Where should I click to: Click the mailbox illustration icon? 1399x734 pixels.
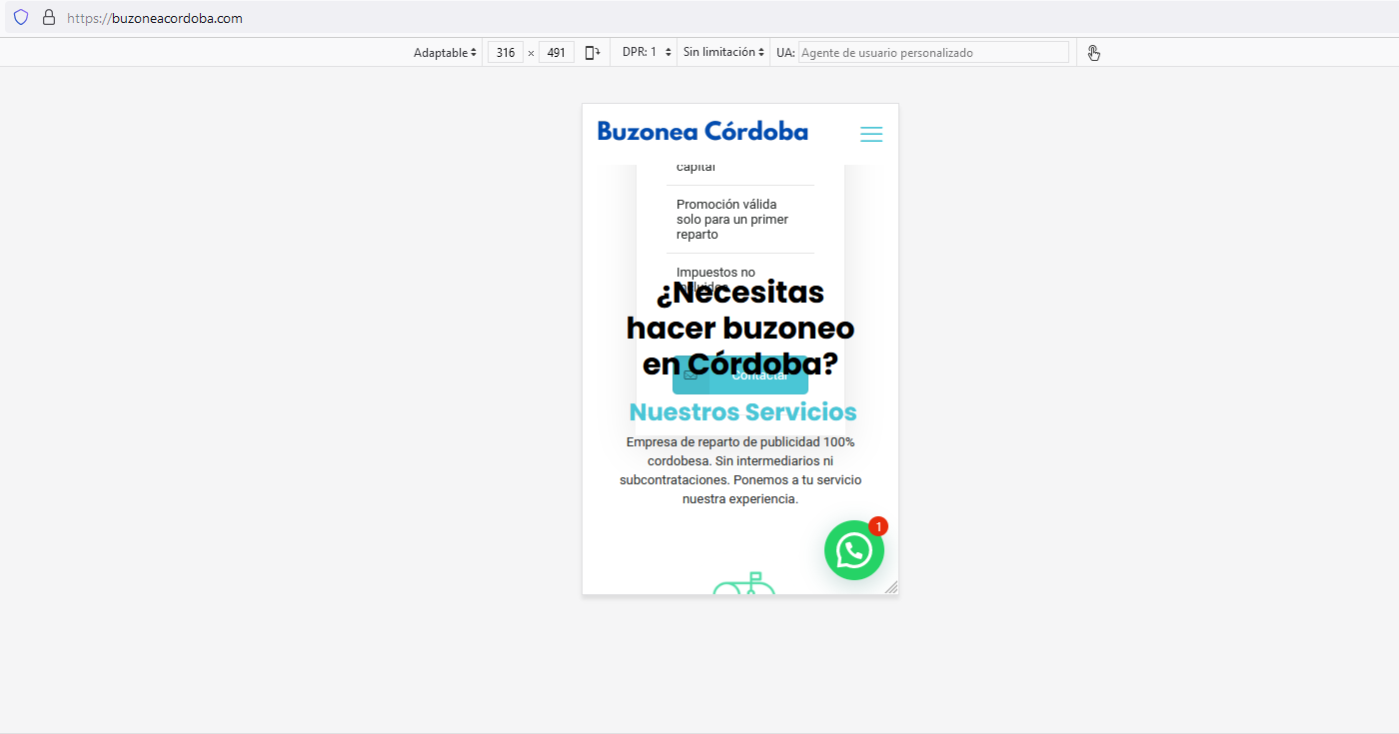(x=744, y=583)
